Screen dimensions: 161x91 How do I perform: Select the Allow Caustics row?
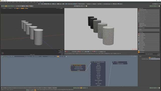click(98, 84)
